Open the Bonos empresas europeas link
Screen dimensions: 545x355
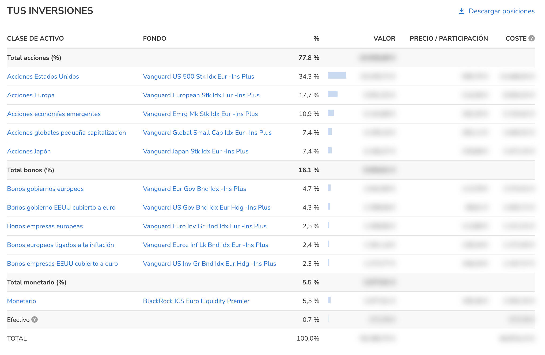pyautogui.click(x=45, y=226)
